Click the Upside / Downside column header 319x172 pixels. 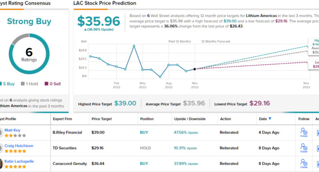point(189,119)
